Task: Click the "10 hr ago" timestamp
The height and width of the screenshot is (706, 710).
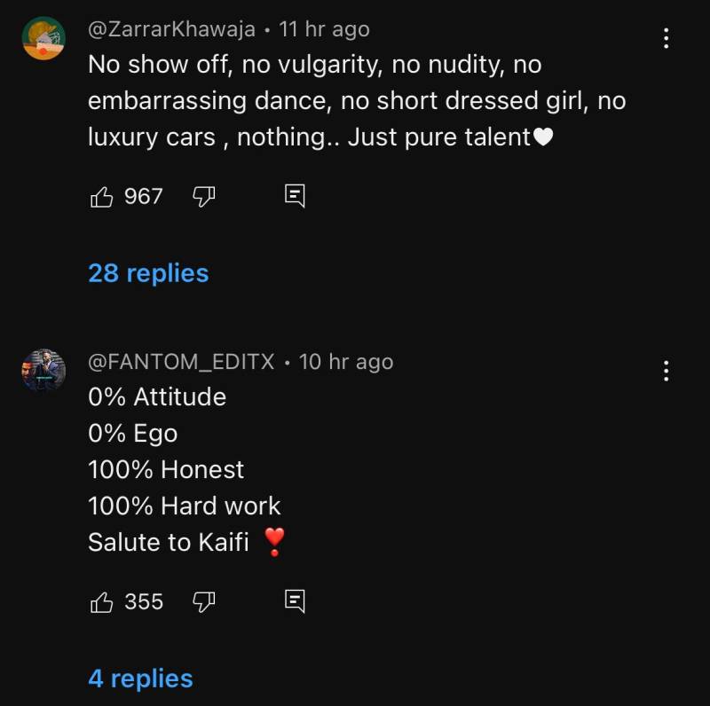Action: coord(346,362)
